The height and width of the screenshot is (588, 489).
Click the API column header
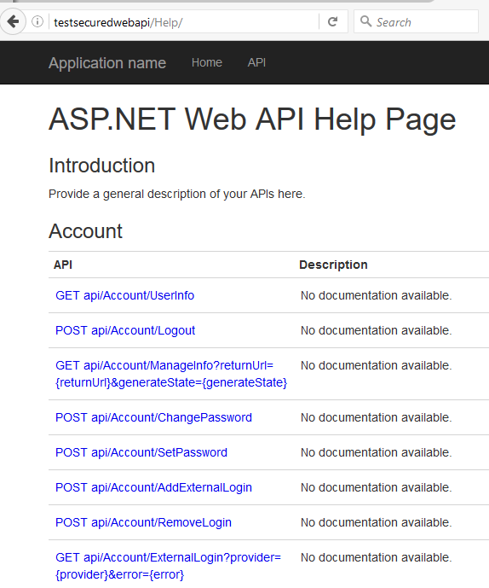(x=63, y=265)
